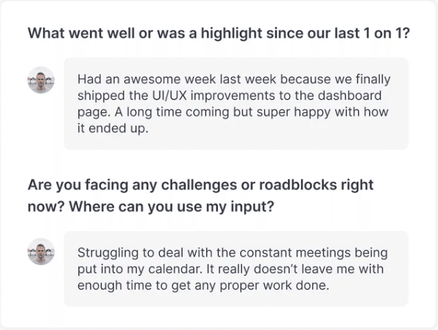438x330 pixels.
Task: Click the word "Struggling" in the second answer
Action: tap(108, 253)
